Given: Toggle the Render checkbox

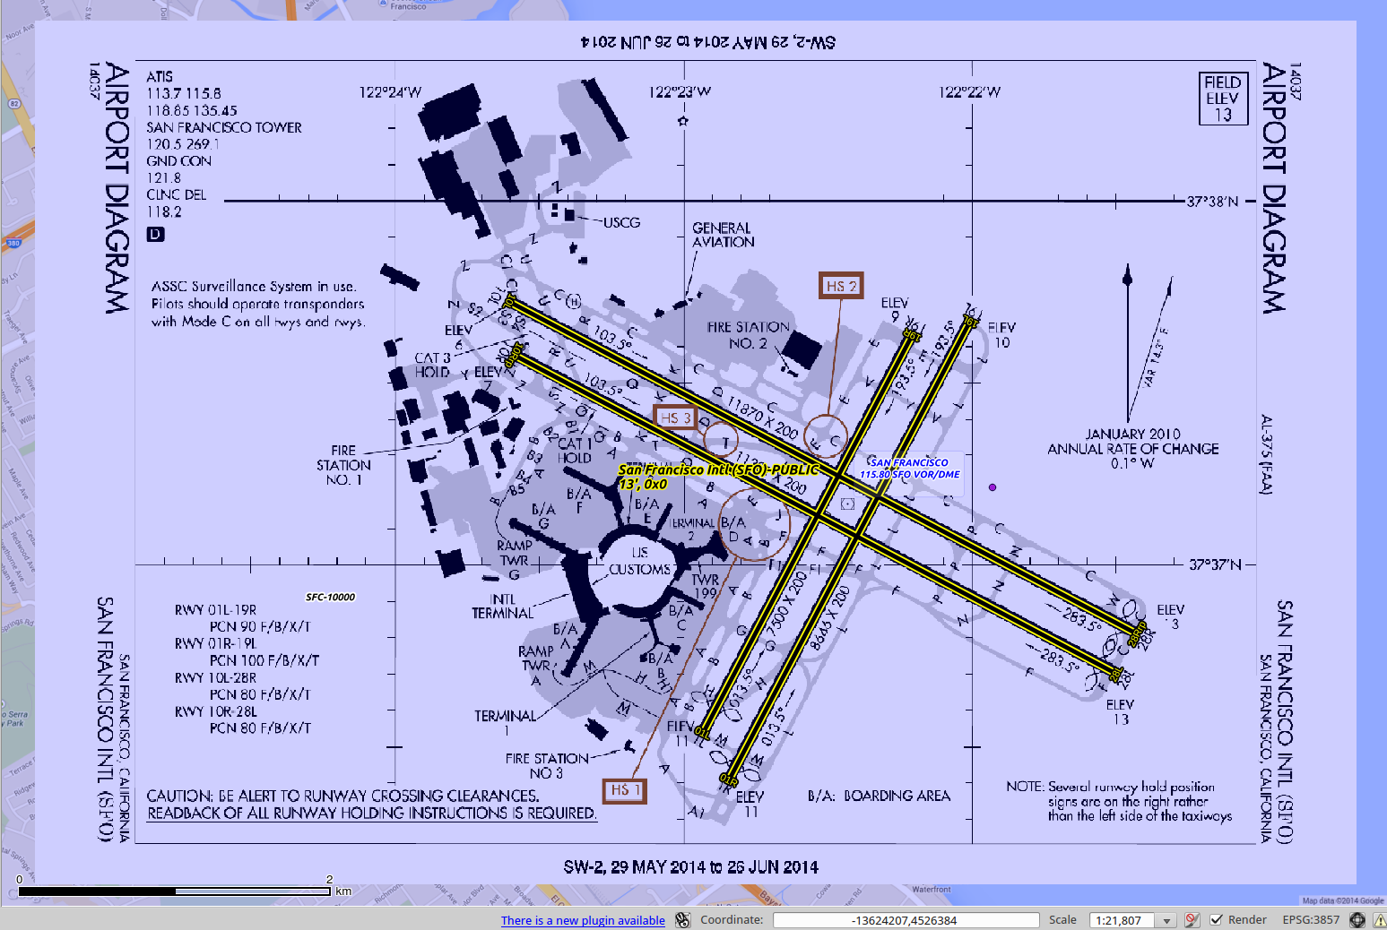Looking at the screenshot, I should 1217,920.
